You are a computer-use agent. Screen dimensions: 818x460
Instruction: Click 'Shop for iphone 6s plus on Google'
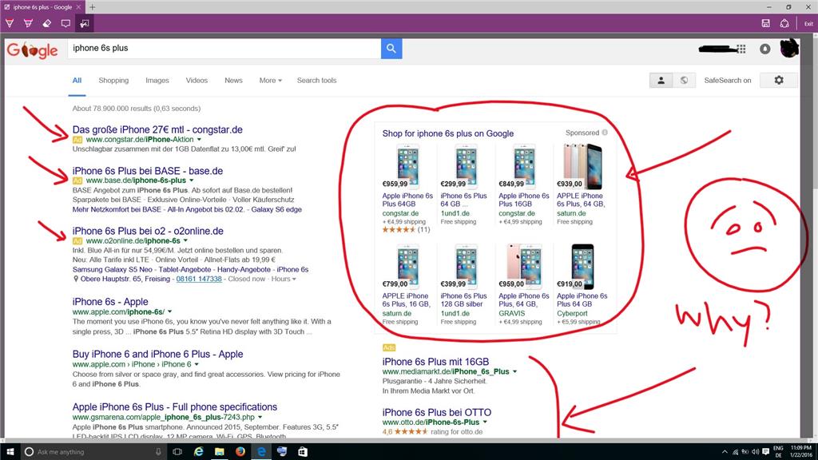point(447,133)
